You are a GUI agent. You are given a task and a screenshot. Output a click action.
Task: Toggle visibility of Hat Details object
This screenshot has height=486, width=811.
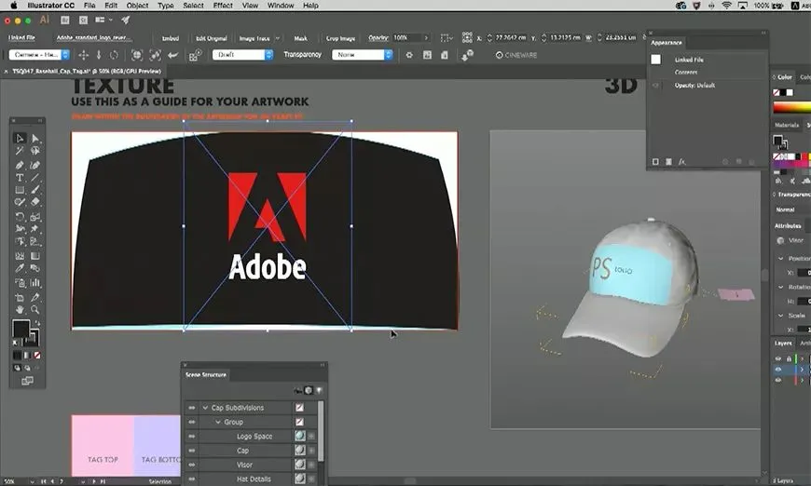[192, 479]
